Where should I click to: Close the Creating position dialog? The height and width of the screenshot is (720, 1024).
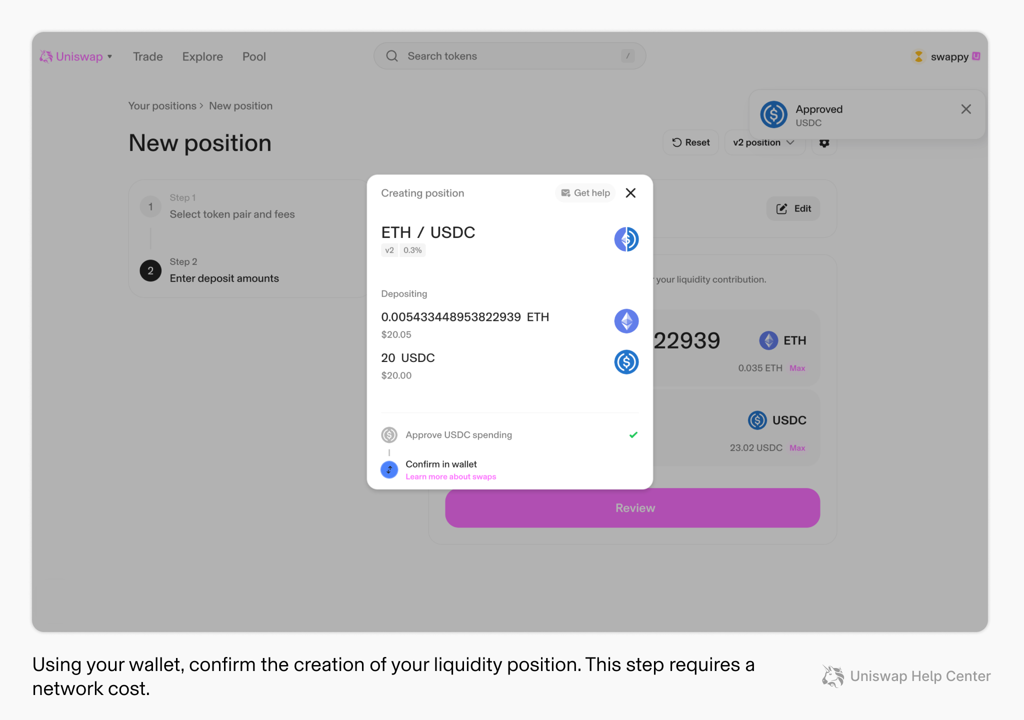coord(630,193)
